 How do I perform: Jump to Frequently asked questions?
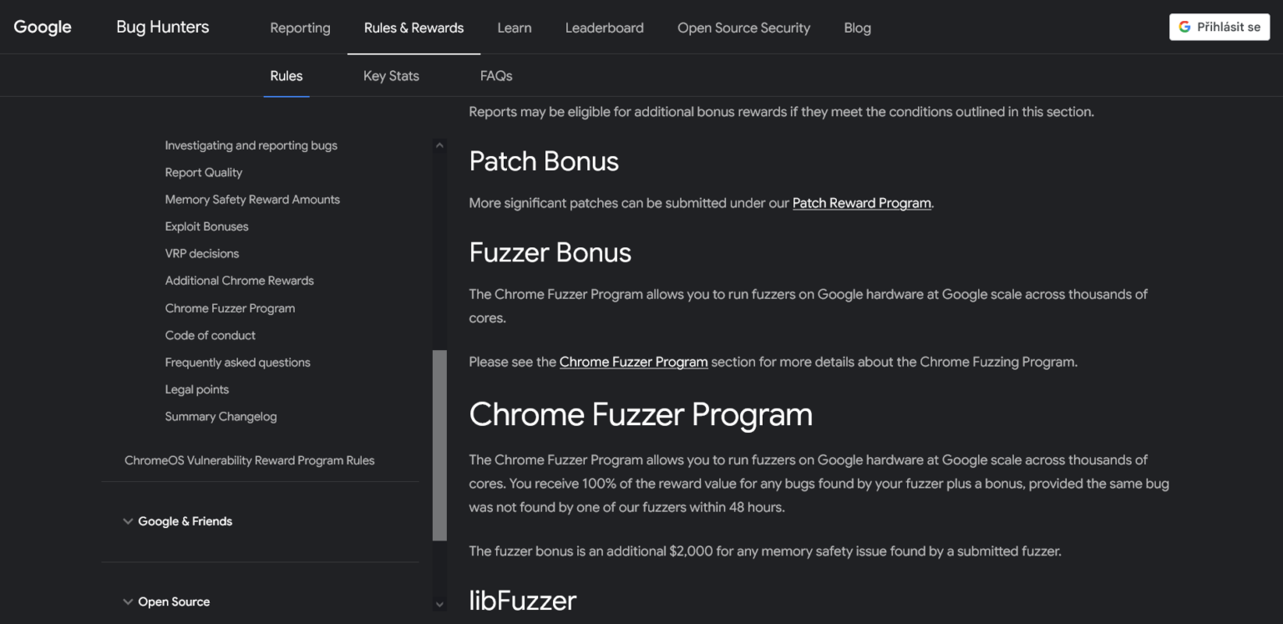click(237, 363)
